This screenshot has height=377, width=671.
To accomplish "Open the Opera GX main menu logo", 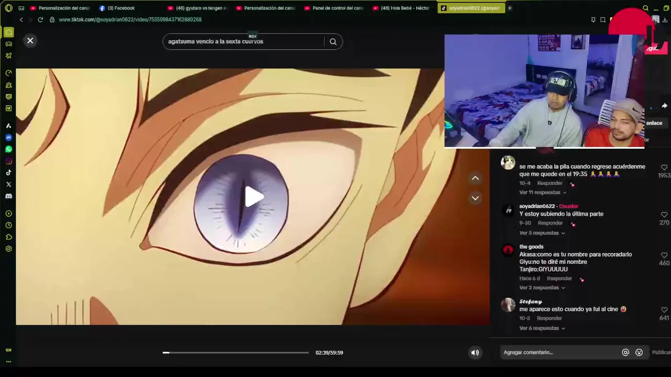I will point(8,8).
